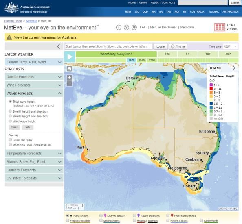Image resolution: width=242 pixels, height=224 pixels.
Task: Click the Clear button under wave options
Action: [x=14, y=127]
